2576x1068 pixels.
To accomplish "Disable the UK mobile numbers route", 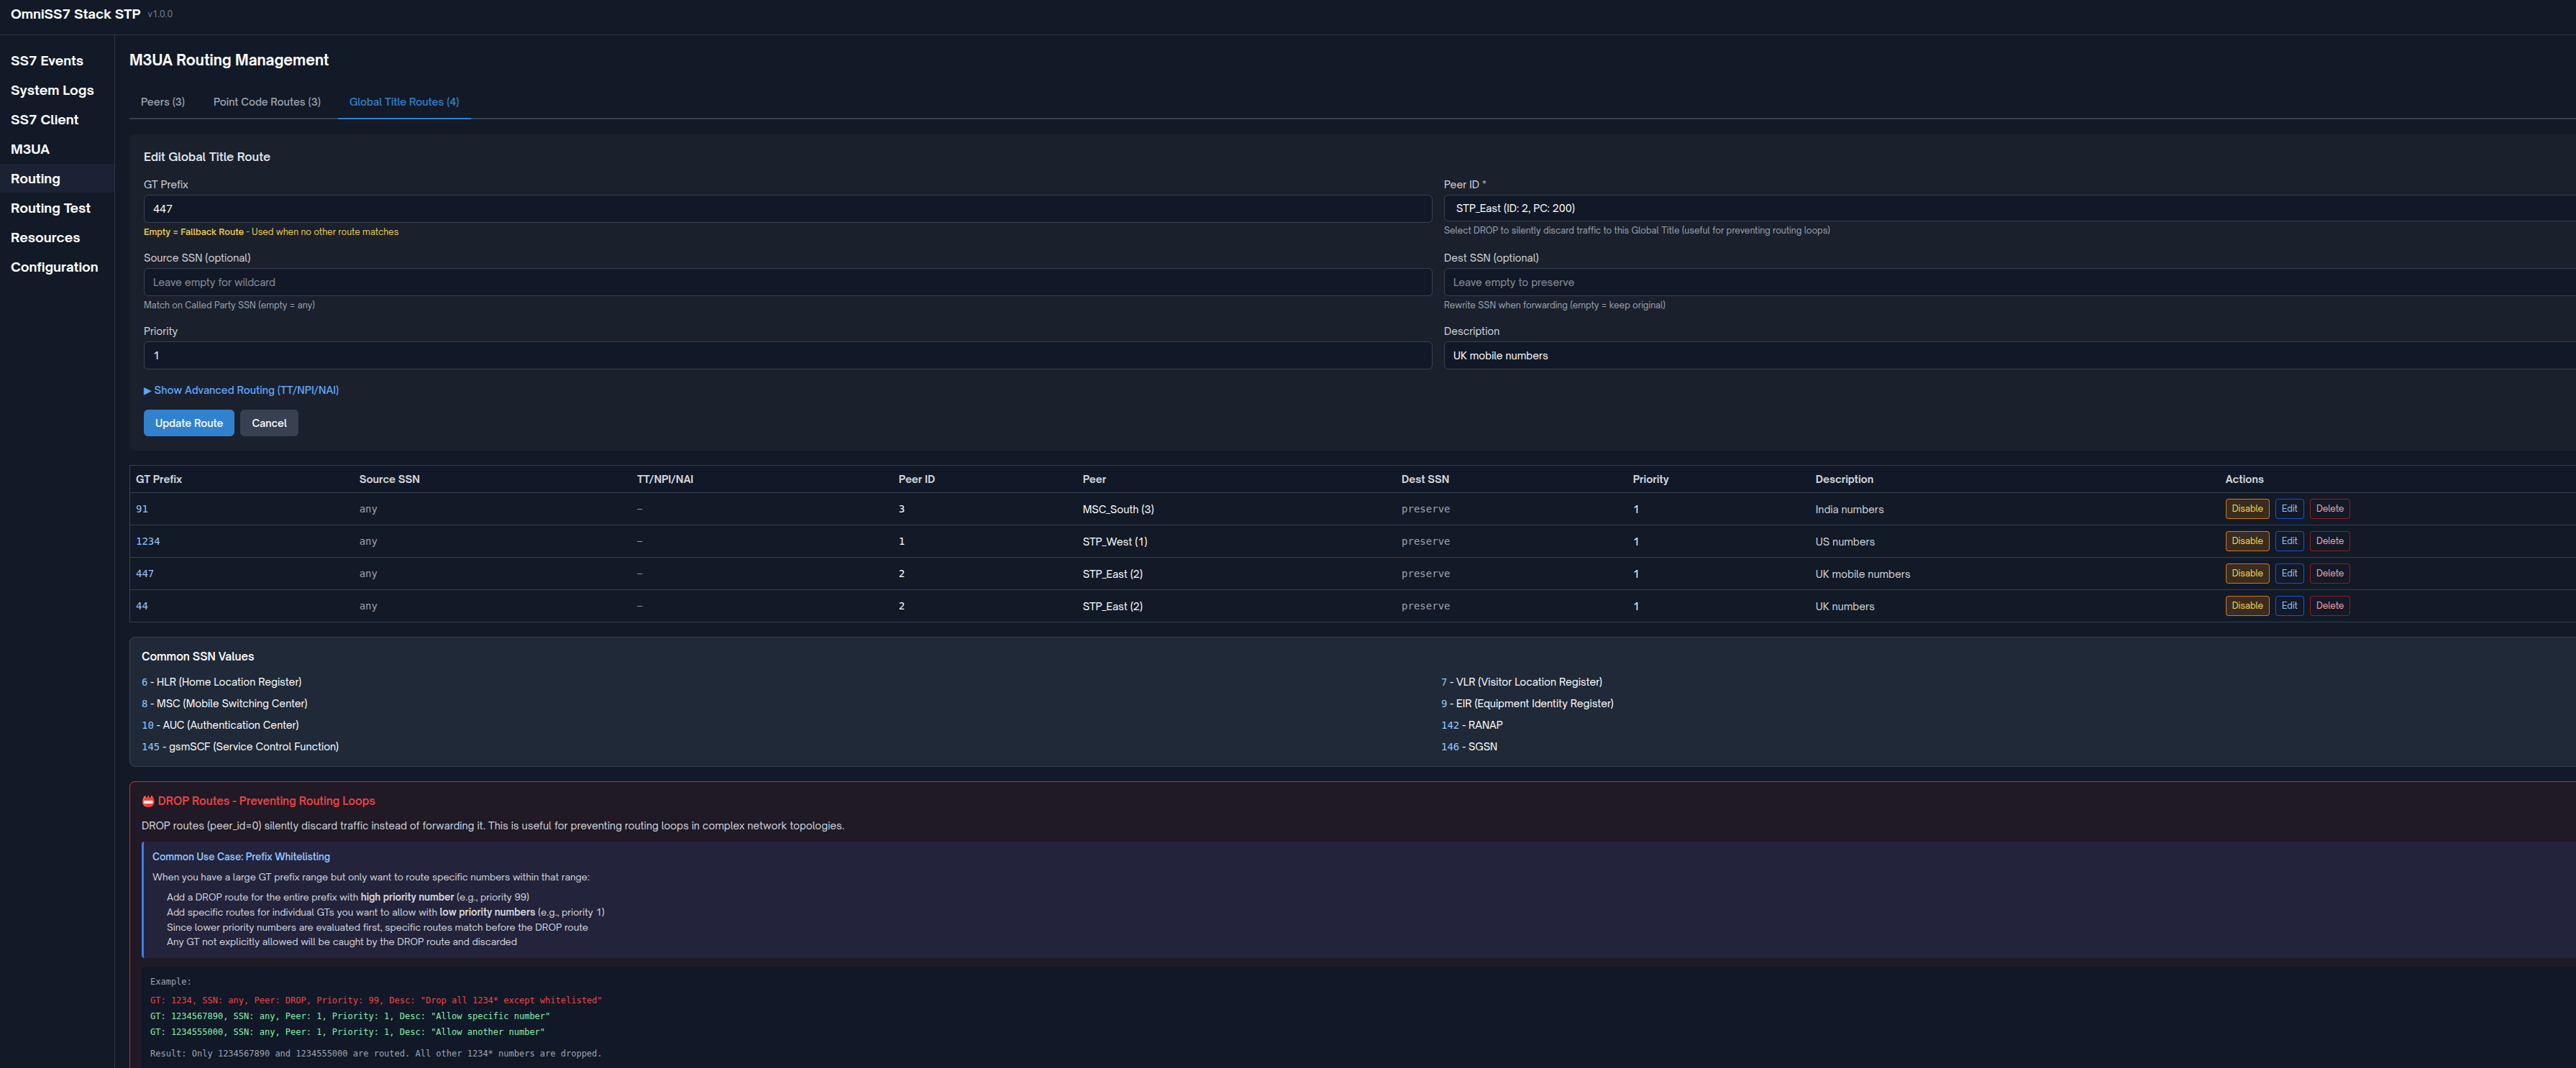I will (x=2246, y=574).
